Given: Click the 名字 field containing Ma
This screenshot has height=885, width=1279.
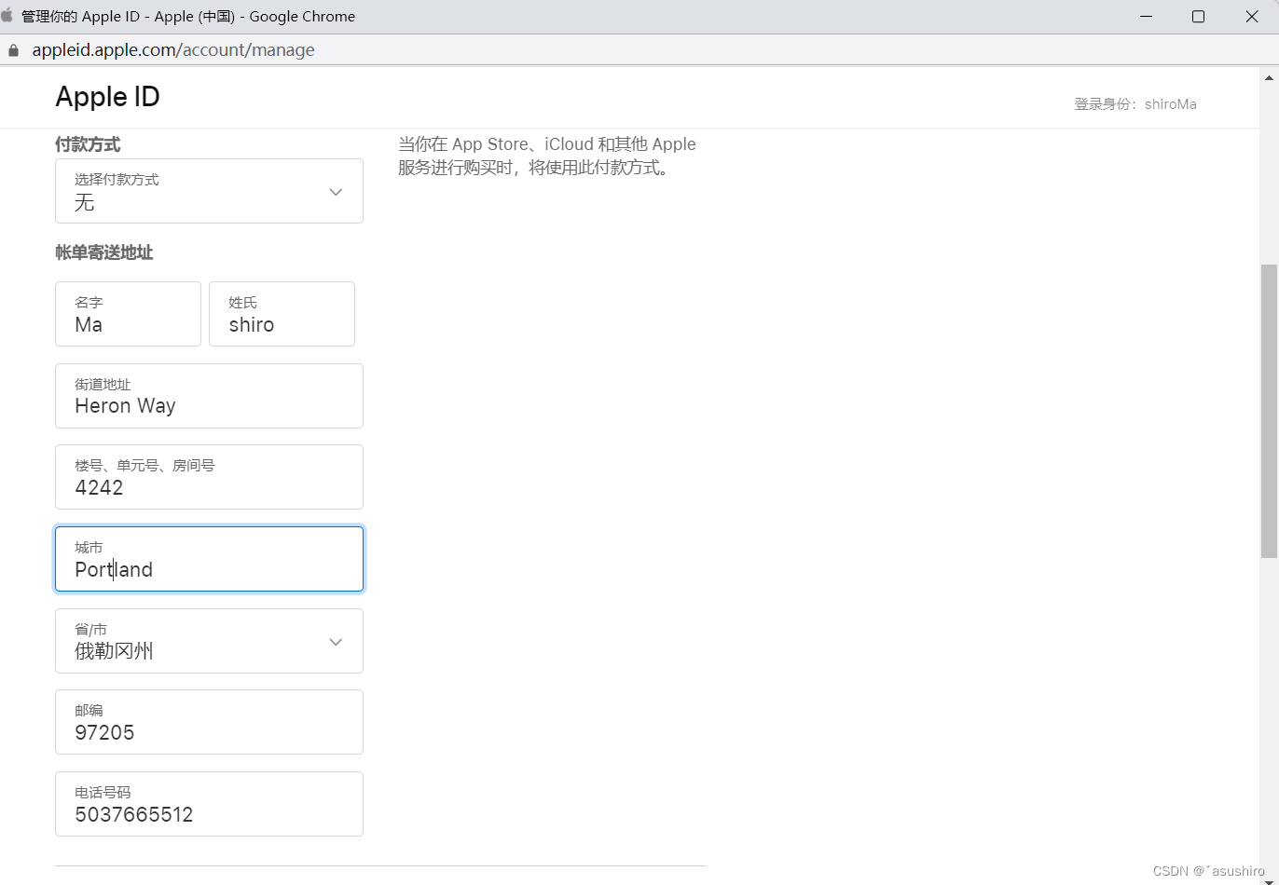Looking at the screenshot, I should tap(128, 314).
